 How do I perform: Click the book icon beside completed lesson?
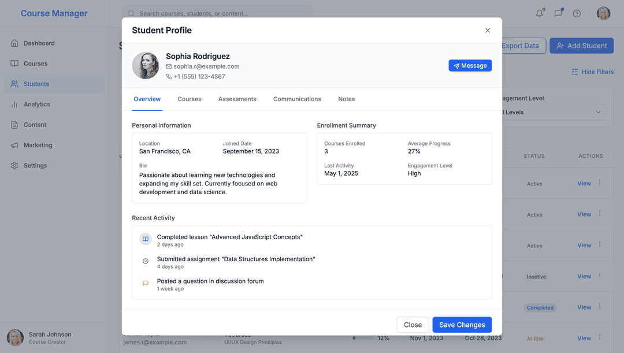pyautogui.click(x=146, y=239)
